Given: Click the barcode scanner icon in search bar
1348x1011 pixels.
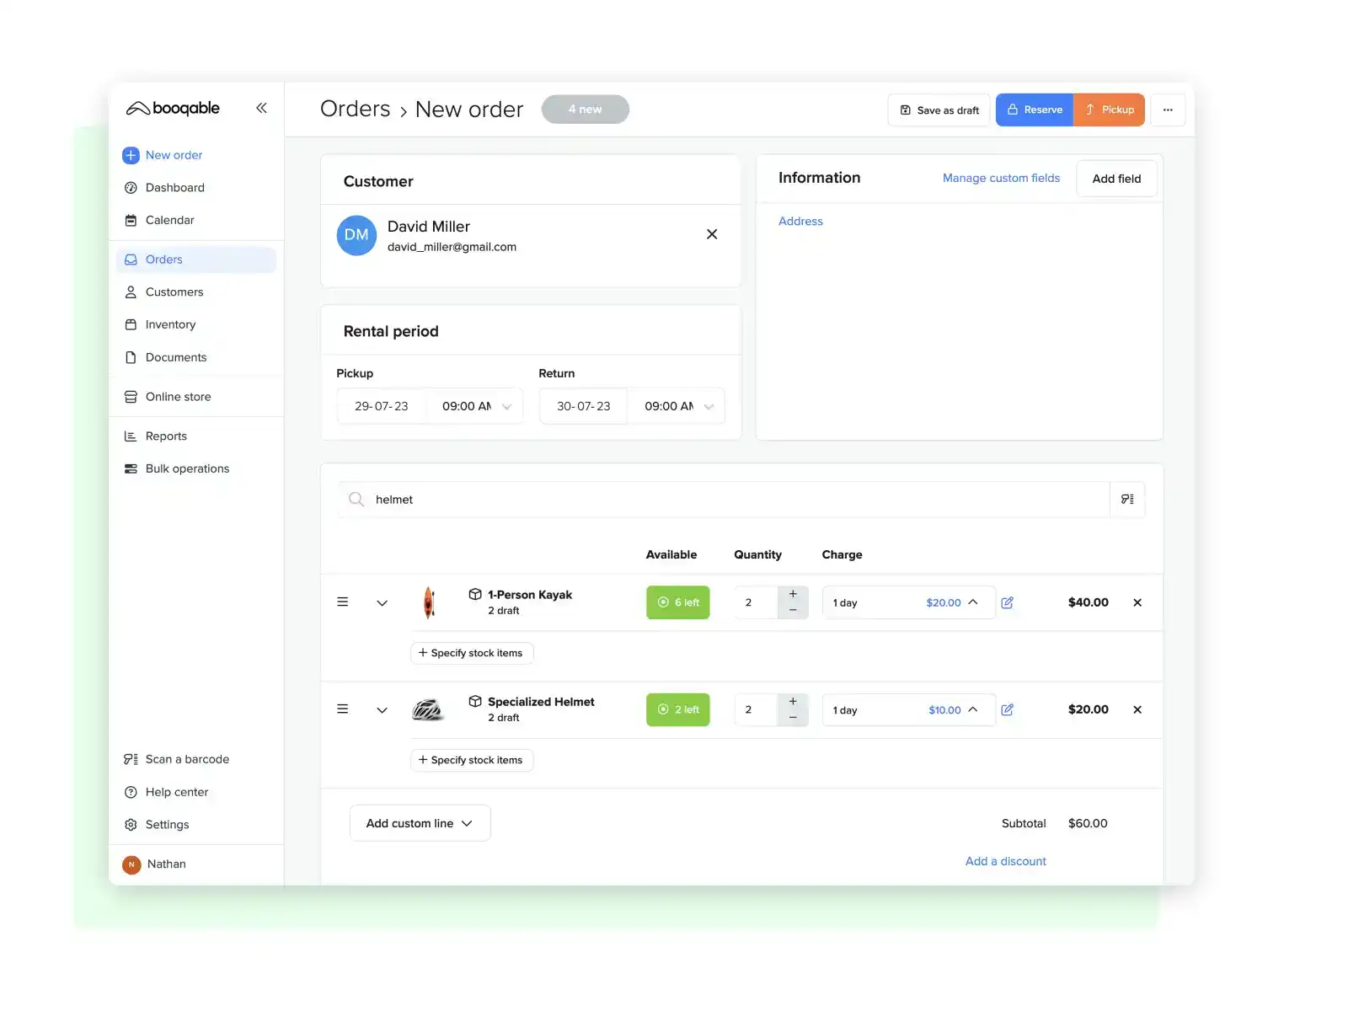Looking at the screenshot, I should (x=1127, y=500).
